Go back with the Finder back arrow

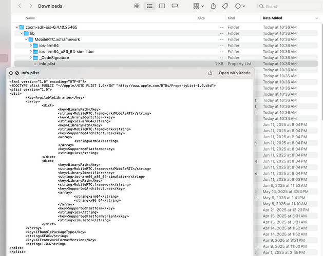(20, 6)
